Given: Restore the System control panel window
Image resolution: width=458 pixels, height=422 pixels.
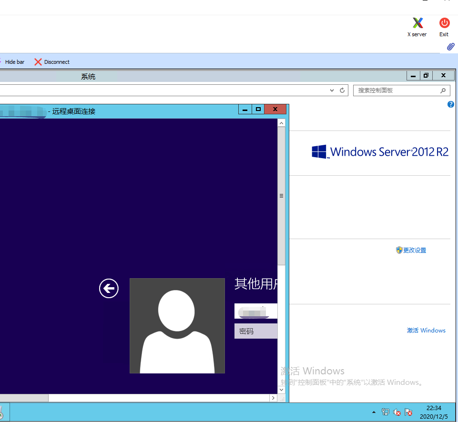Looking at the screenshot, I should (426, 76).
